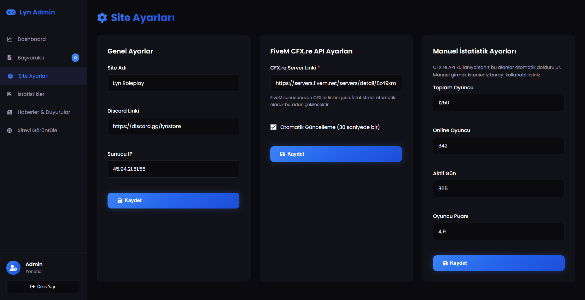Click the Oyuncu Puanı input field

pos(499,232)
